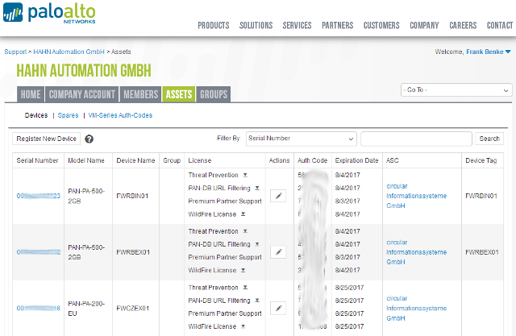Click the Register New Device button

tap(46, 139)
